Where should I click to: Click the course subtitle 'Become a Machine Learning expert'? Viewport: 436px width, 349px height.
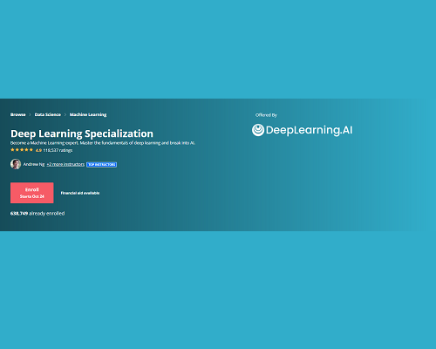coord(103,143)
